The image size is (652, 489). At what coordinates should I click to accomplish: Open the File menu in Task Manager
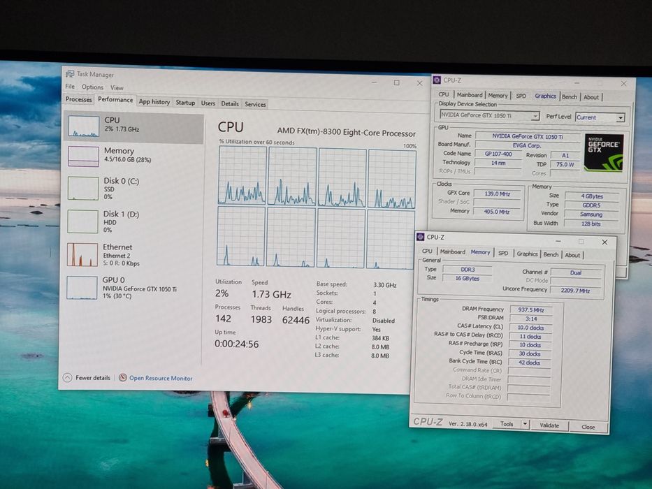tap(70, 87)
